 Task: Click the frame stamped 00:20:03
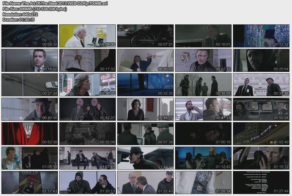coord(145,60)
